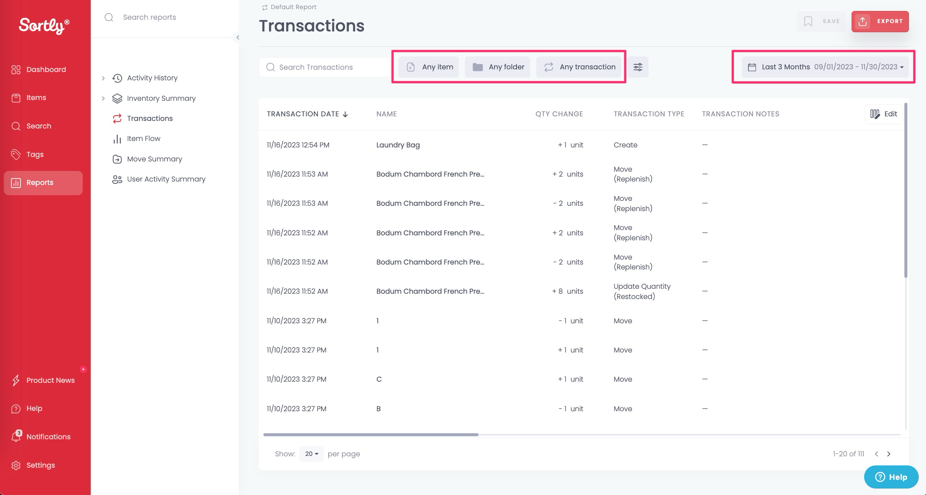Open the Edit columns panel
Screen dimensions: 926x495
point(883,114)
